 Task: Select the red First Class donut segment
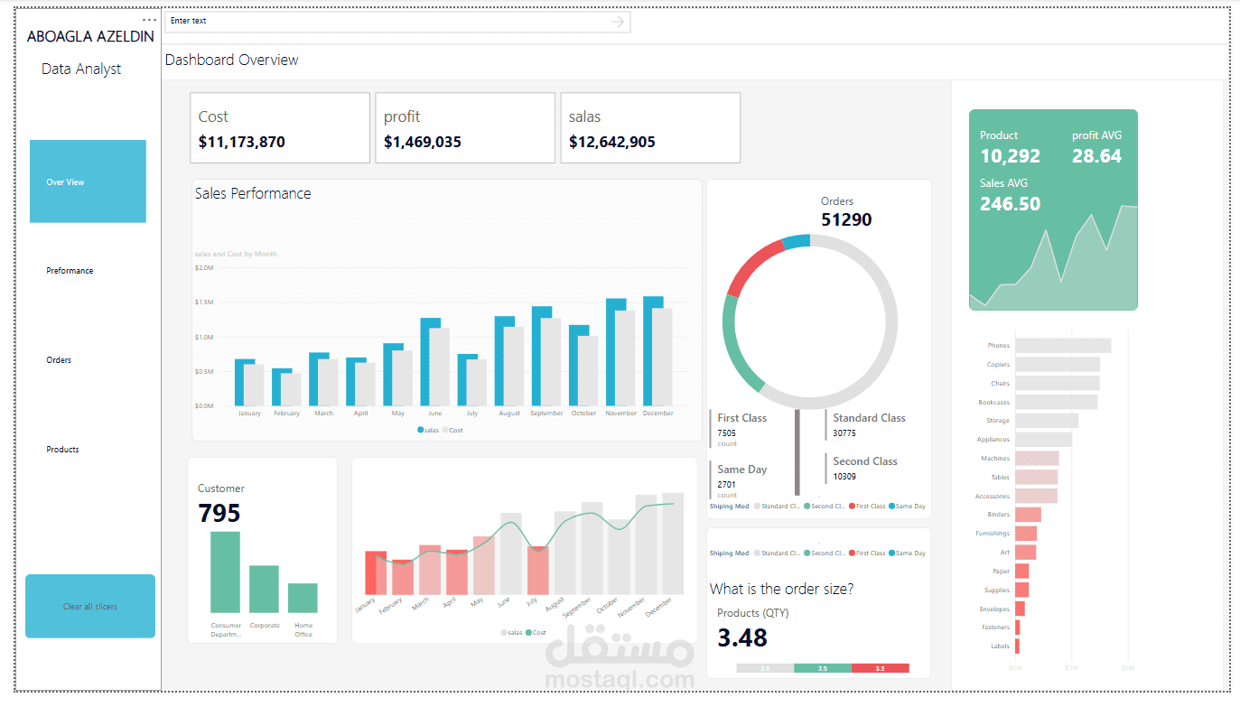[x=751, y=266]
